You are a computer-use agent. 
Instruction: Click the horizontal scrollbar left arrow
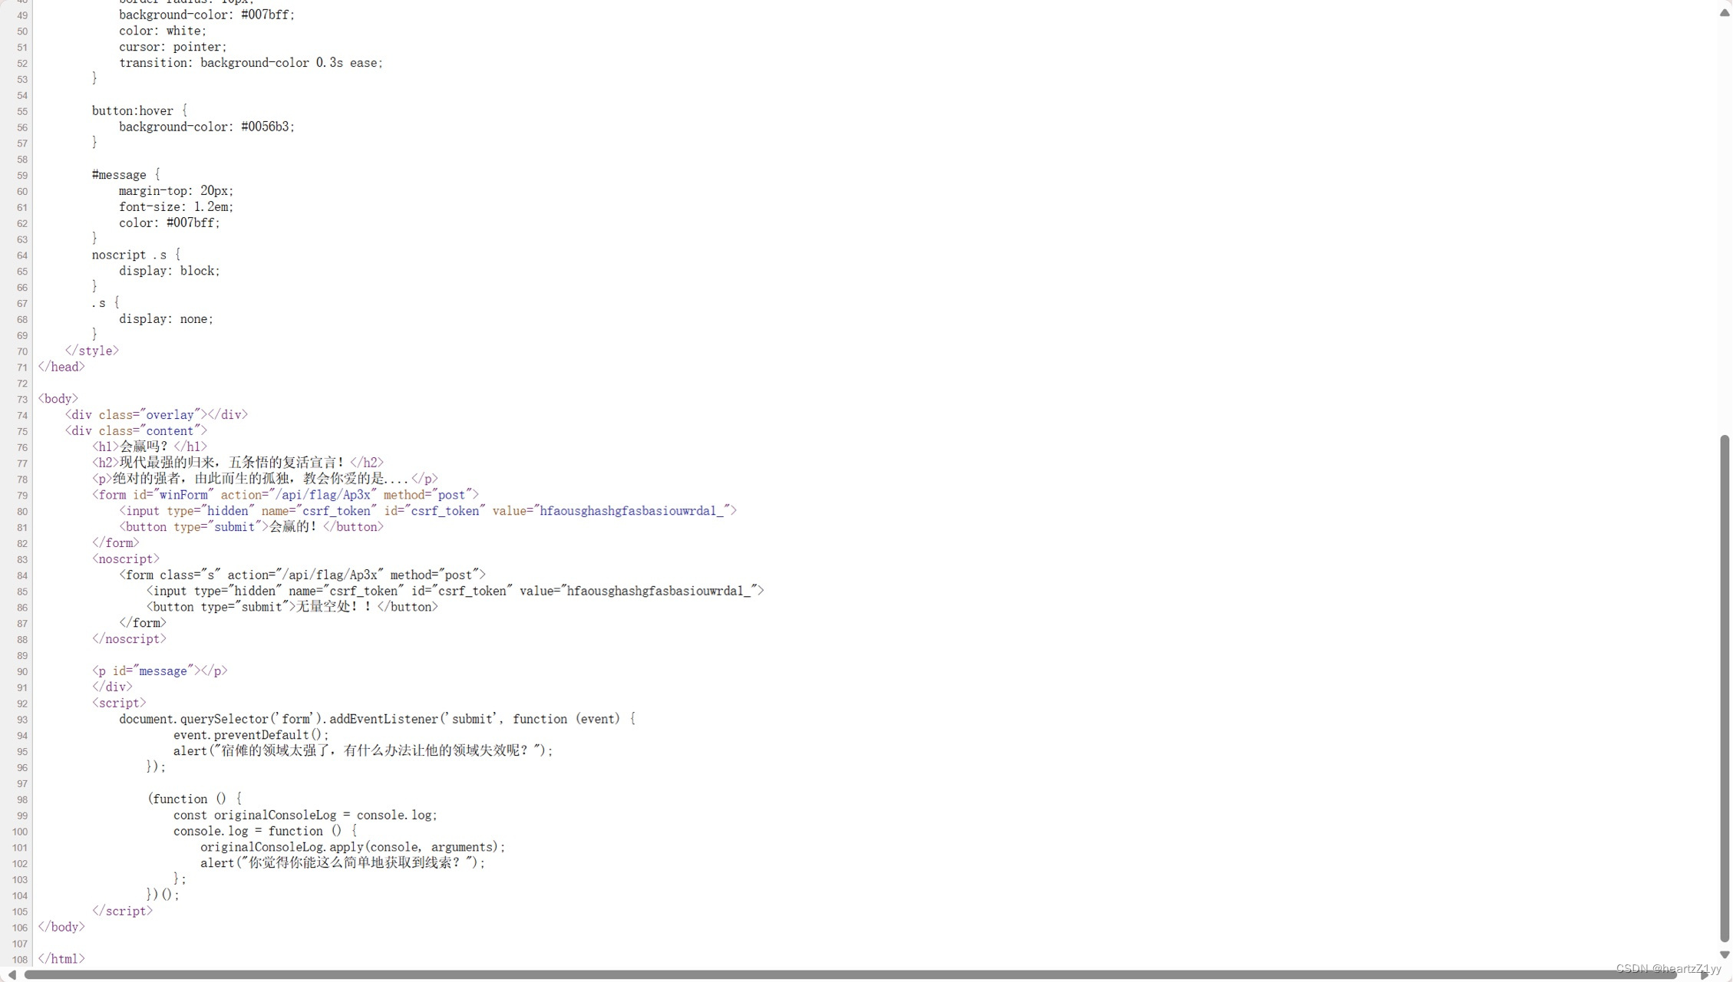tap(12, 974)
